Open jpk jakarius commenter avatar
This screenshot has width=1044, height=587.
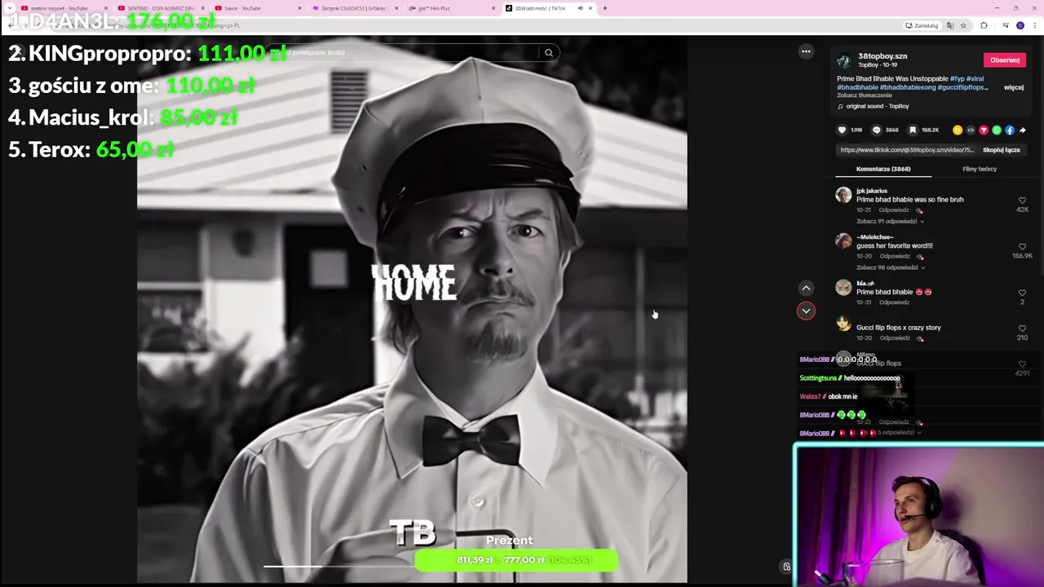[843, 195]
